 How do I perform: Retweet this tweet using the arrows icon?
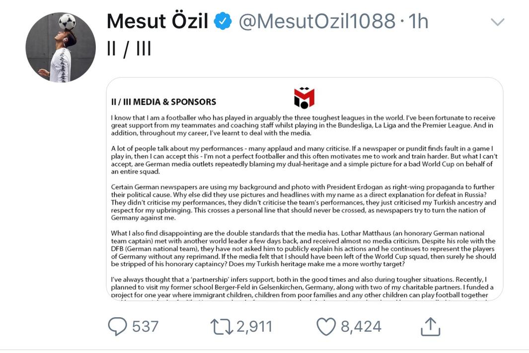coord(221,326)
